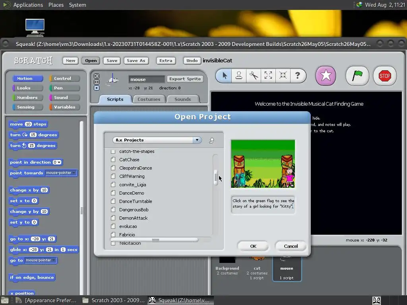The width and height of the screenshot is (407, 305).
Task: Click the Undo button
Action: [192, 60]
